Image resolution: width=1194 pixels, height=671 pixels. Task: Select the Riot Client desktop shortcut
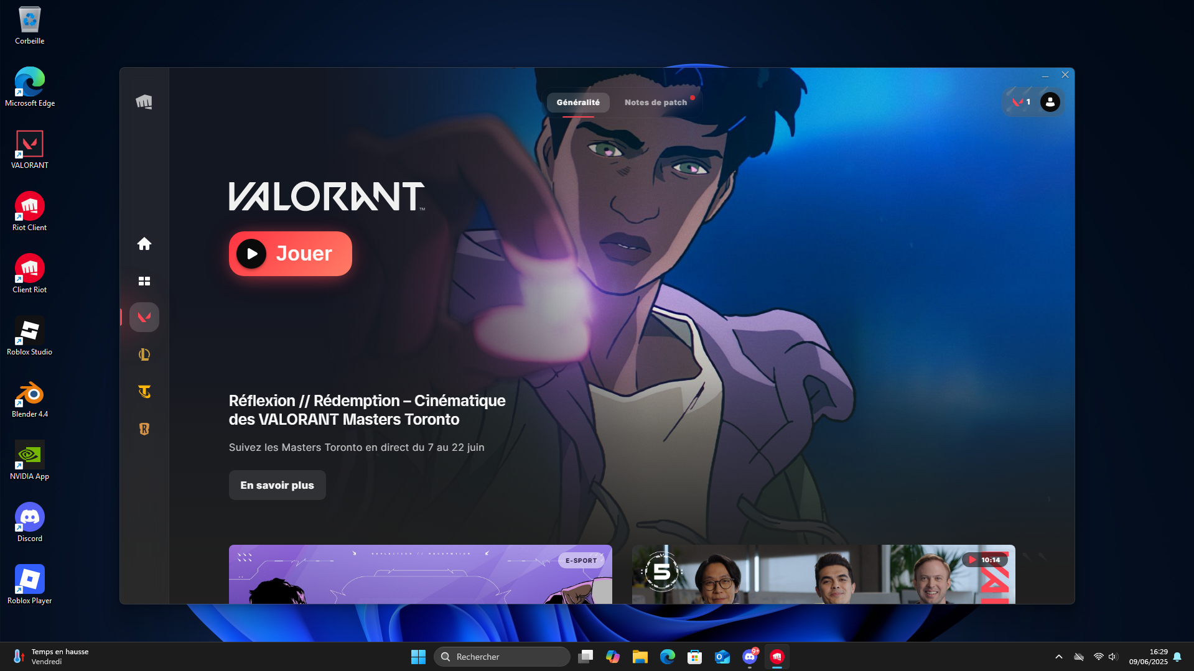pos(30,212)
